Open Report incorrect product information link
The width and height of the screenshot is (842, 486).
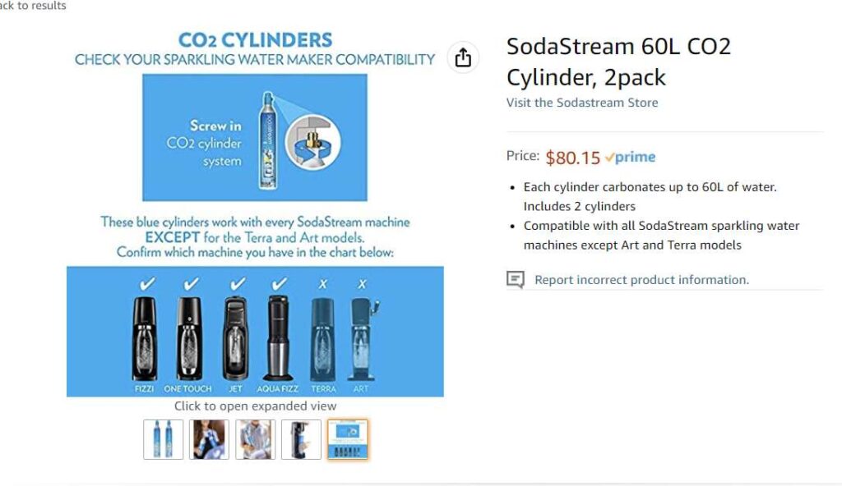641,280
